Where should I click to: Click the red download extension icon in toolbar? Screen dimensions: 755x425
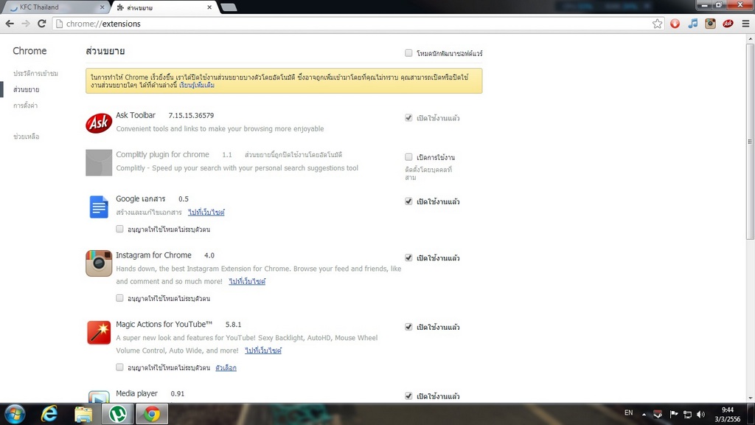(675, 24)
